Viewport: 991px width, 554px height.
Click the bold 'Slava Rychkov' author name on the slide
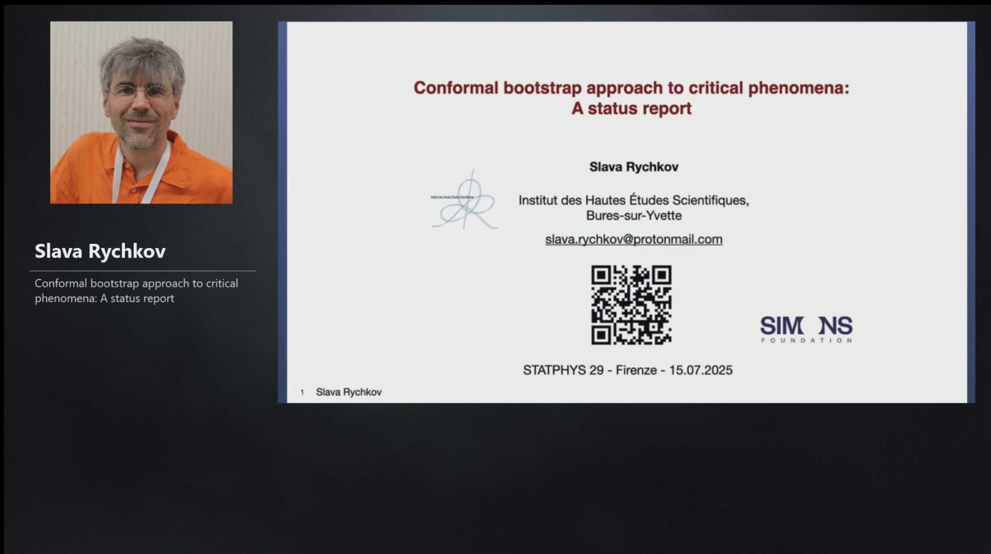634,167
